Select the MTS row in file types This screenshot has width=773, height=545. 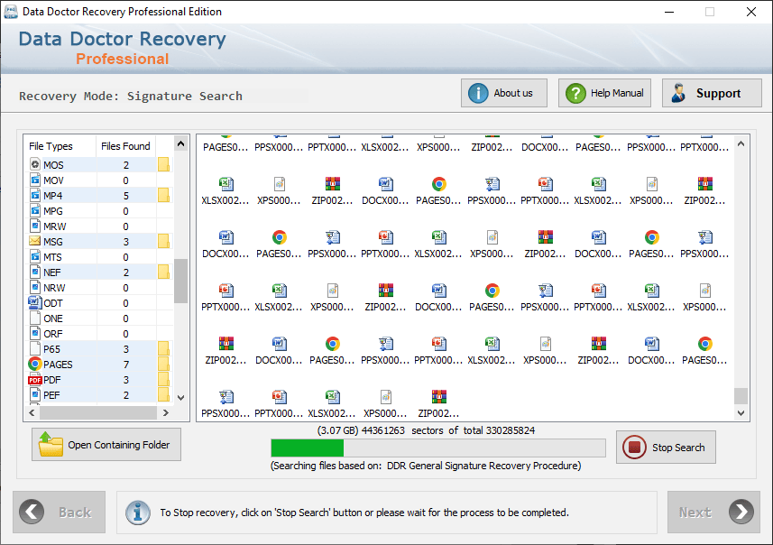point(98,256)
